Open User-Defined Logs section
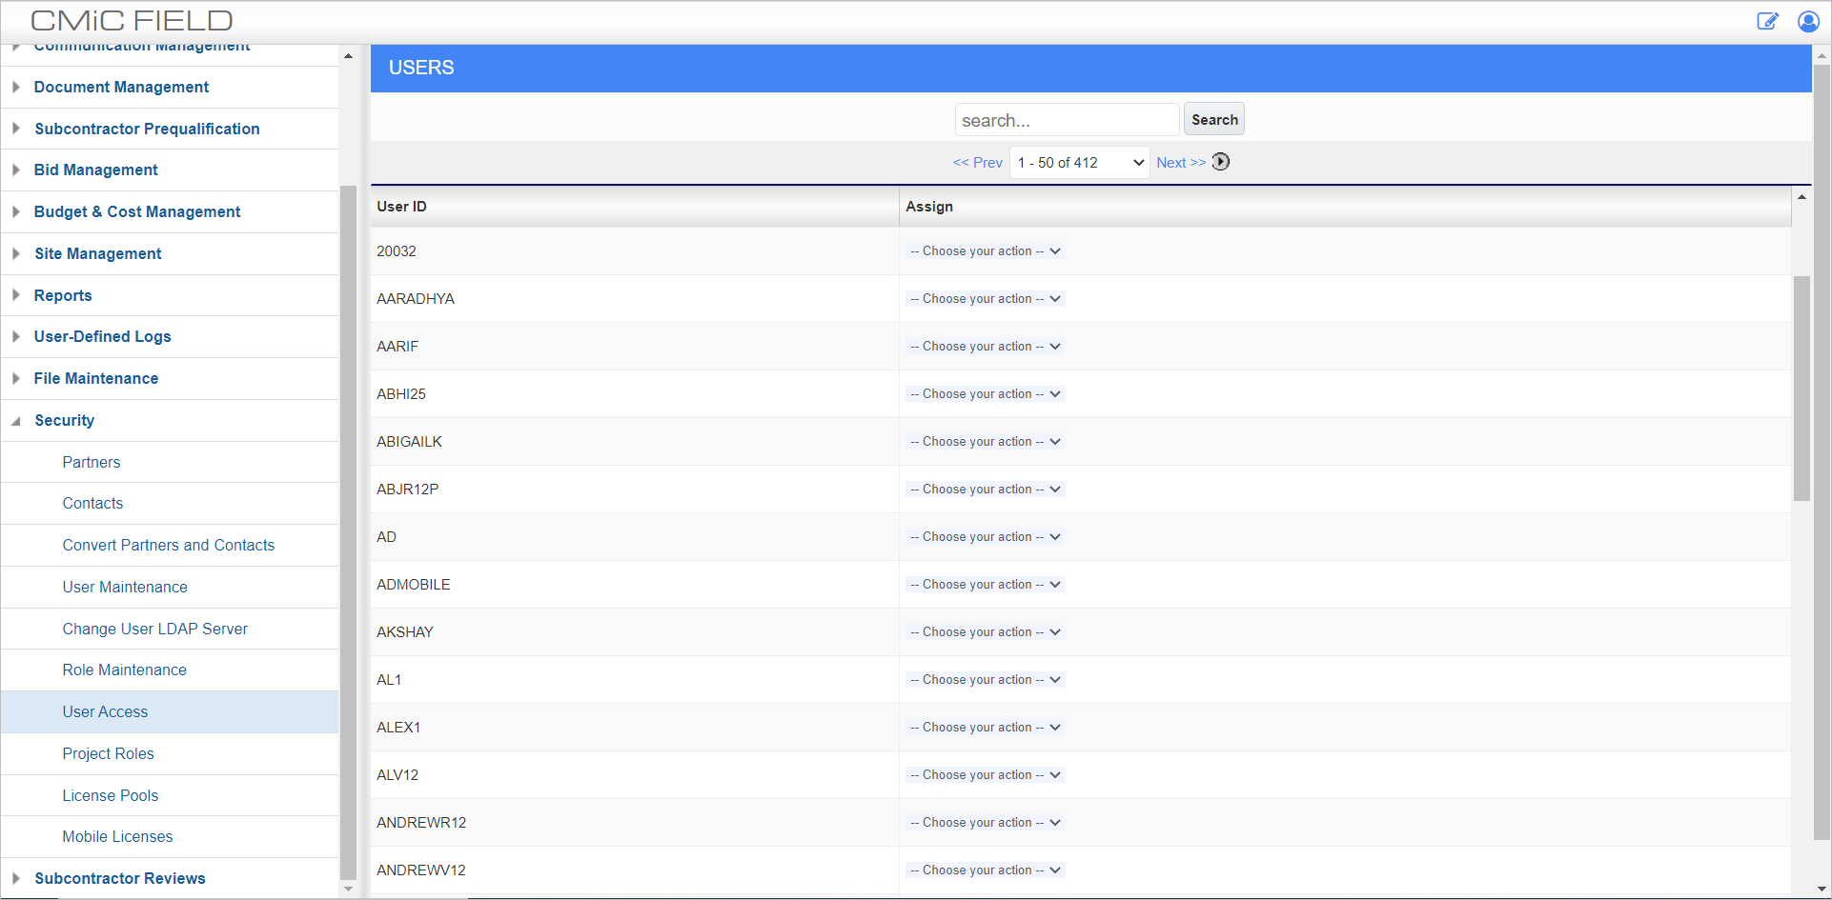Screen dimensions: 1832x900 (102, 336)
